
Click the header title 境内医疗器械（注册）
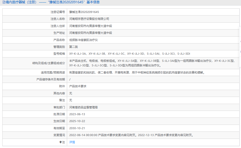pyautogui.click(x=21, y=2)
